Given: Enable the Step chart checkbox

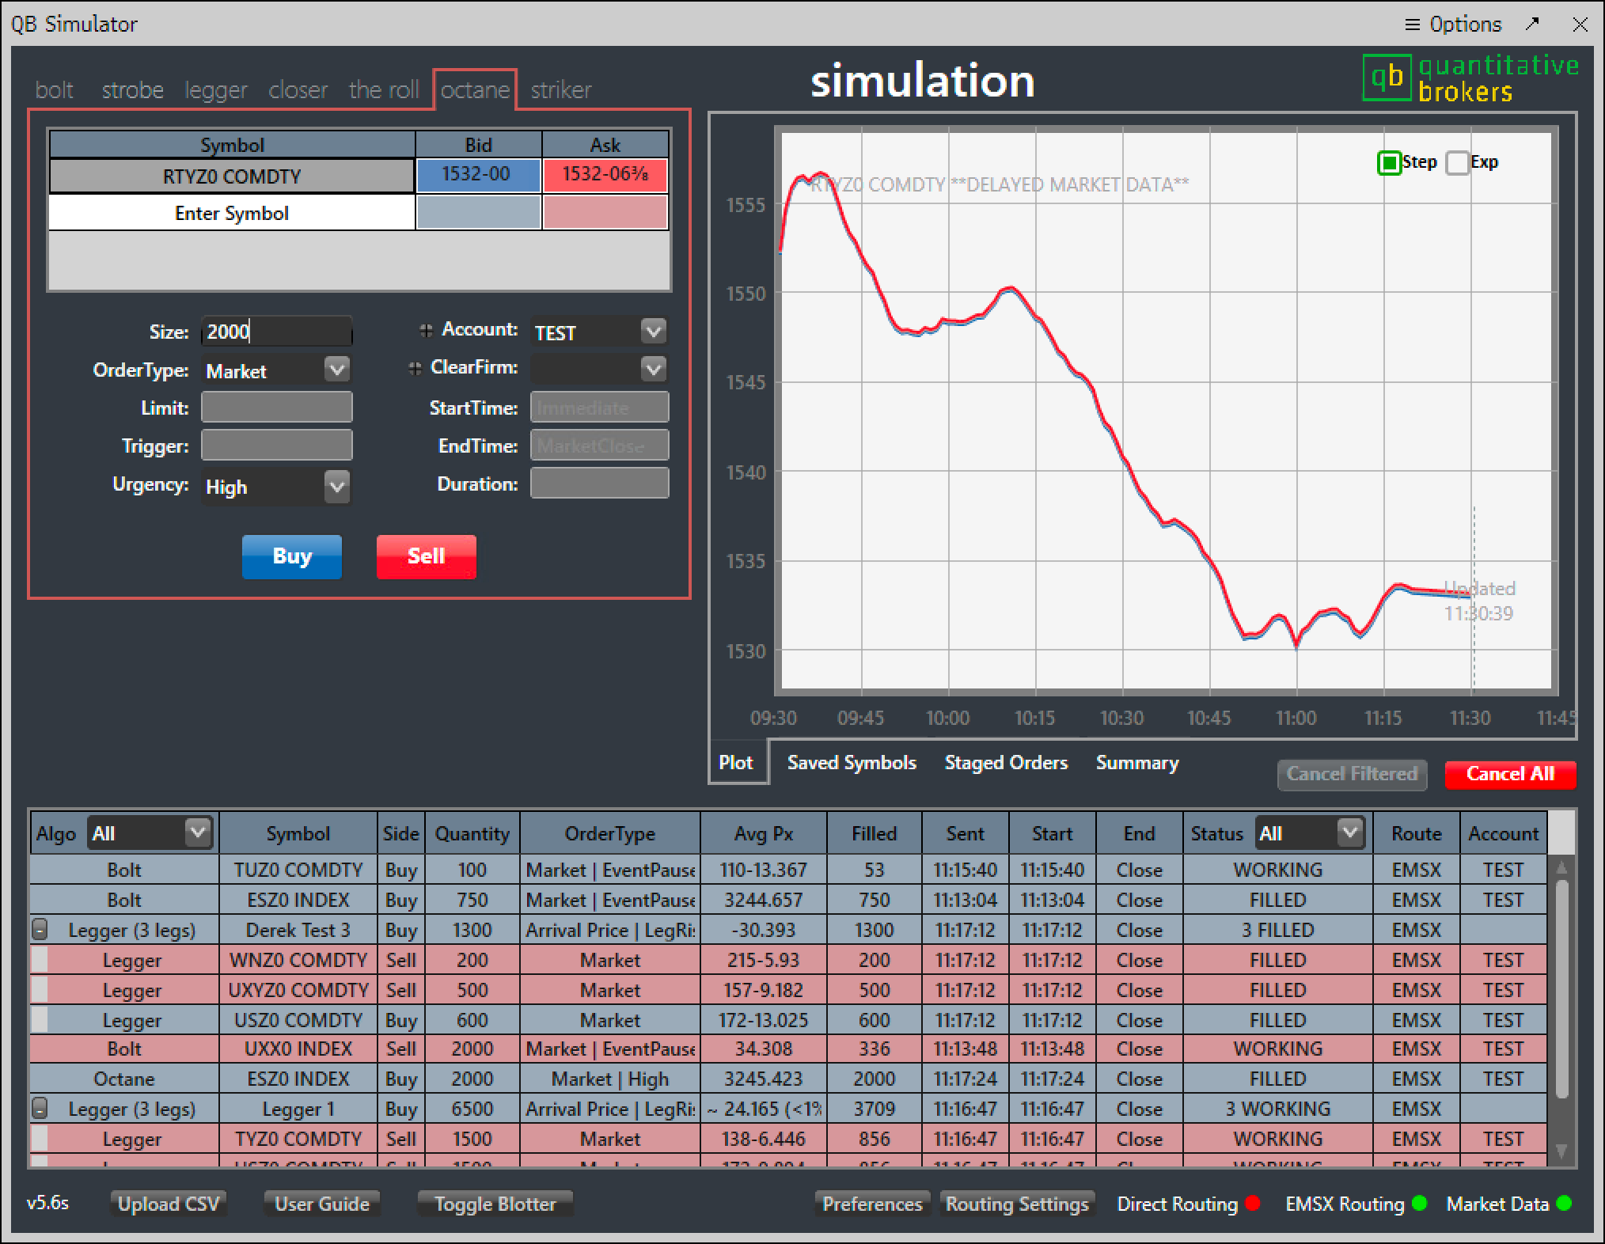Looking at the screenshot, I should tap(1389, 163).
